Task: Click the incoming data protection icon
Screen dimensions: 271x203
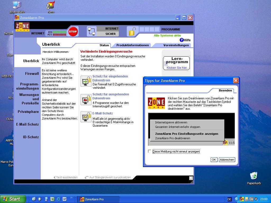Action: [x=86, y=81]
